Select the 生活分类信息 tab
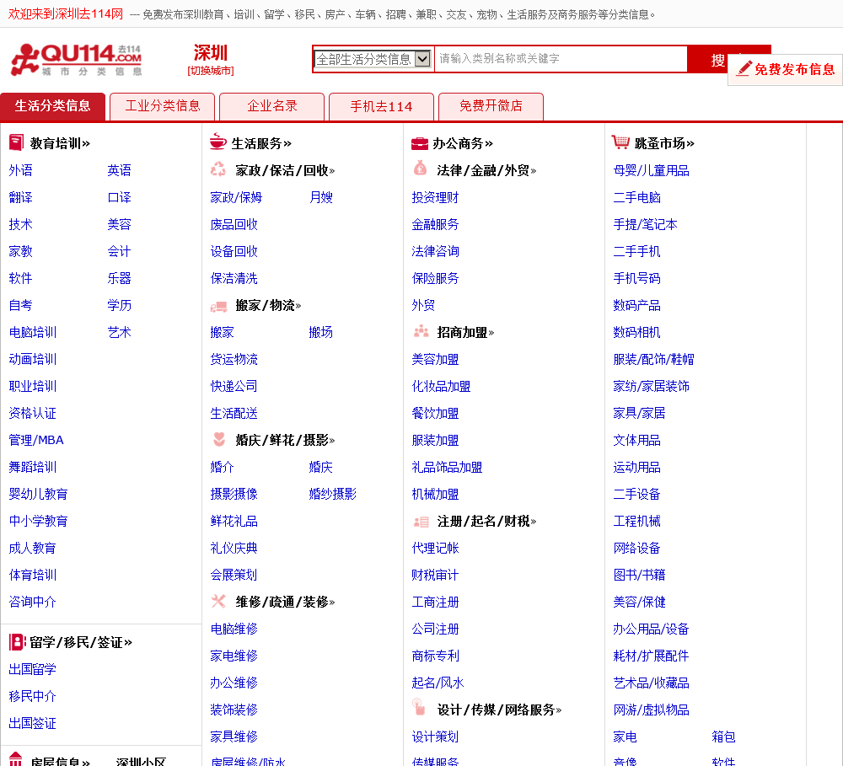 52,106
